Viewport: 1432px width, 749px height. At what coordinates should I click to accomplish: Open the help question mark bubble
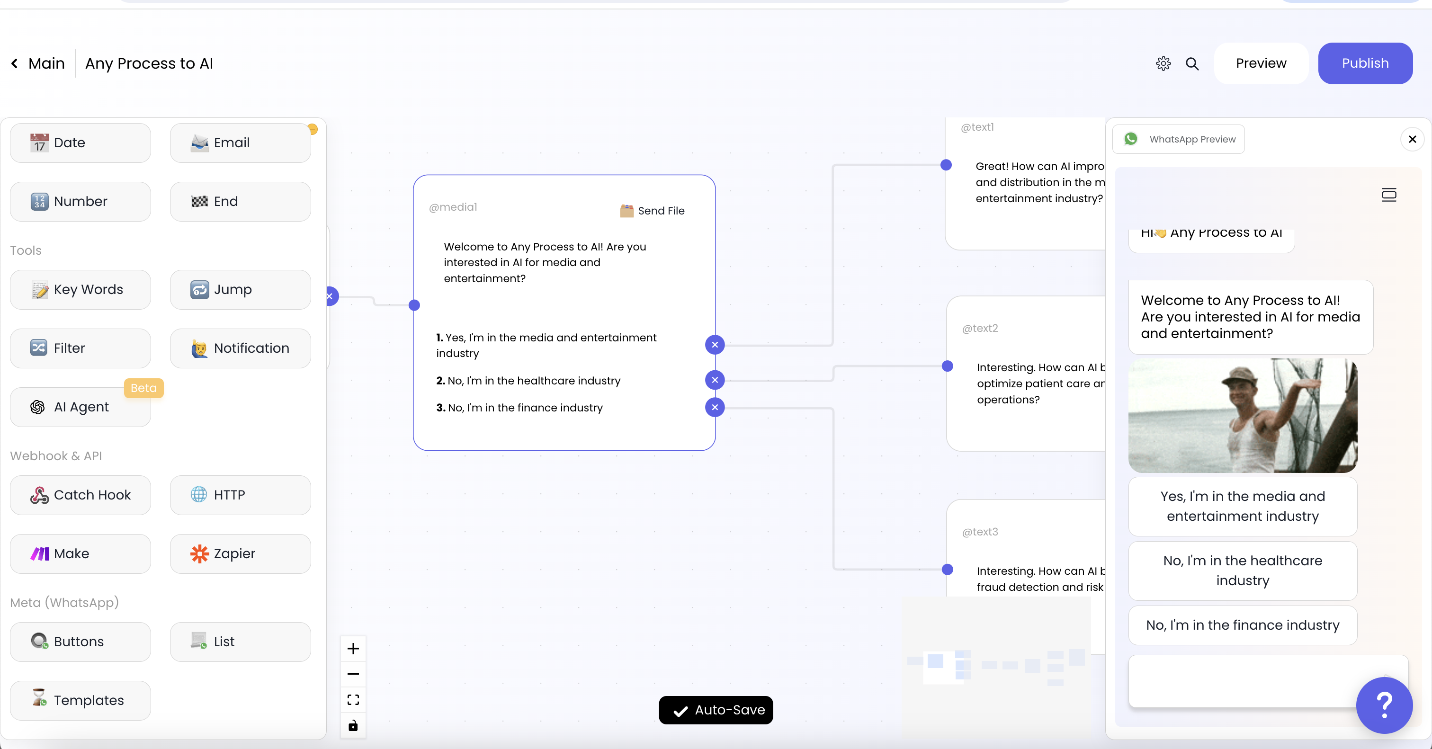coord(1384,705)
